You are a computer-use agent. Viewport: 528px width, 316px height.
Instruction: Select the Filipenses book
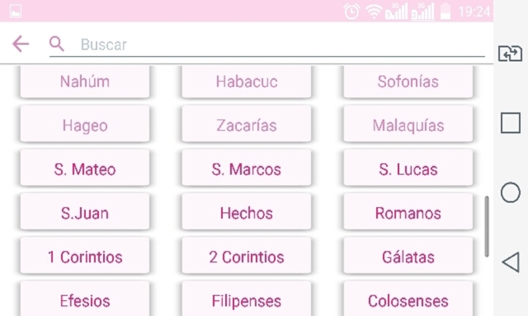[x=246, y=301]
